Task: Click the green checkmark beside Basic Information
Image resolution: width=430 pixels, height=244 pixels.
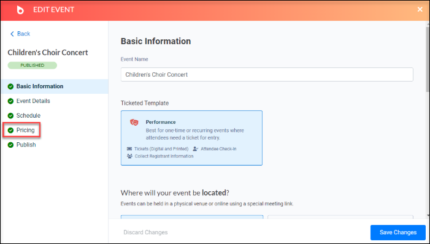Action: 10,86
